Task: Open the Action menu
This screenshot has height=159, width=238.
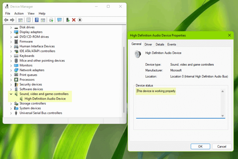Action: click(19, 14)
